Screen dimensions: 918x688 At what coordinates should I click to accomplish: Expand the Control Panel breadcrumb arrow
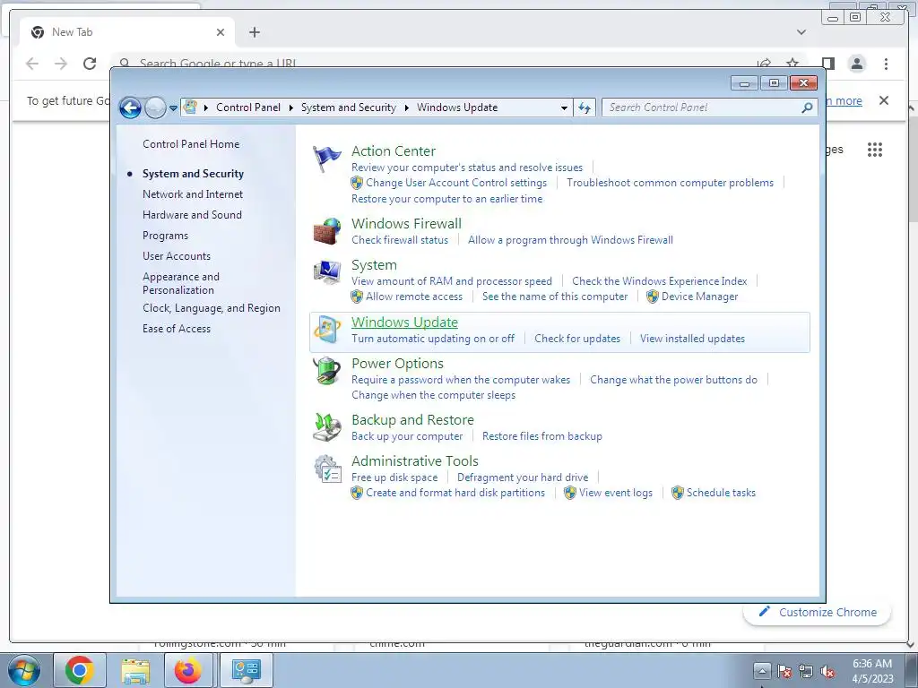click(x=291, y=107)
